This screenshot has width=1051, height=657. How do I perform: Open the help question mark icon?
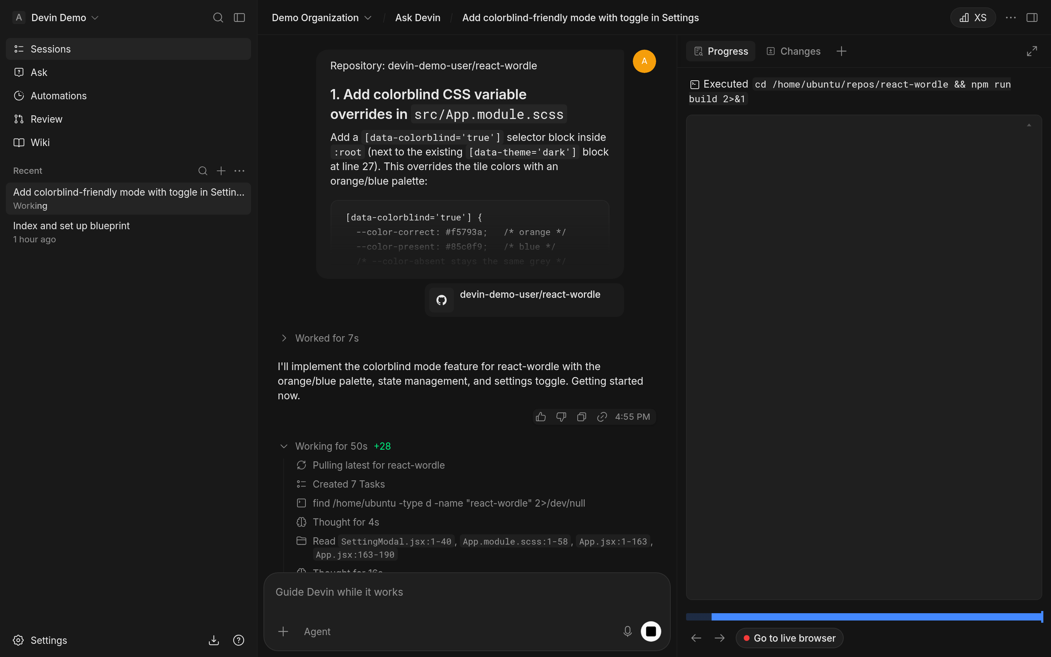click(238, 640)
